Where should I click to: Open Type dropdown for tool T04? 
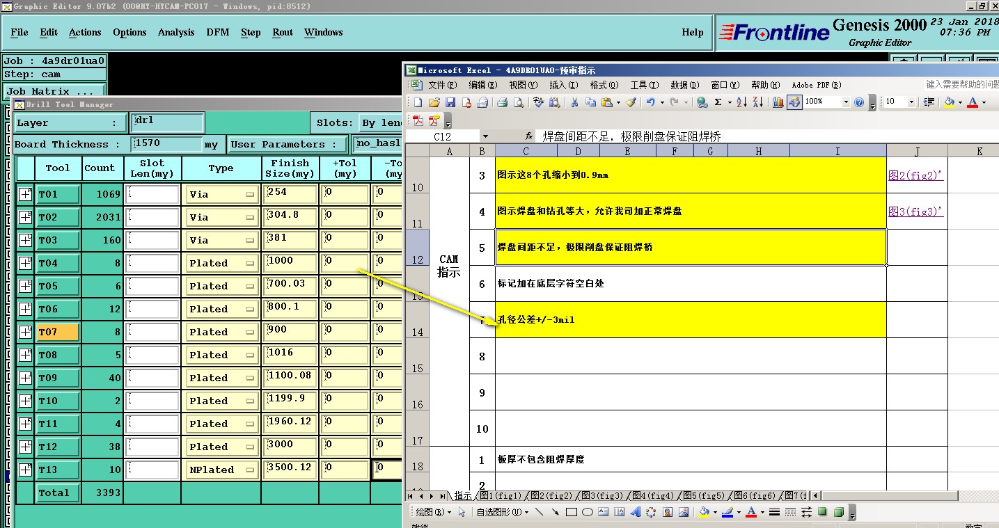221,263
